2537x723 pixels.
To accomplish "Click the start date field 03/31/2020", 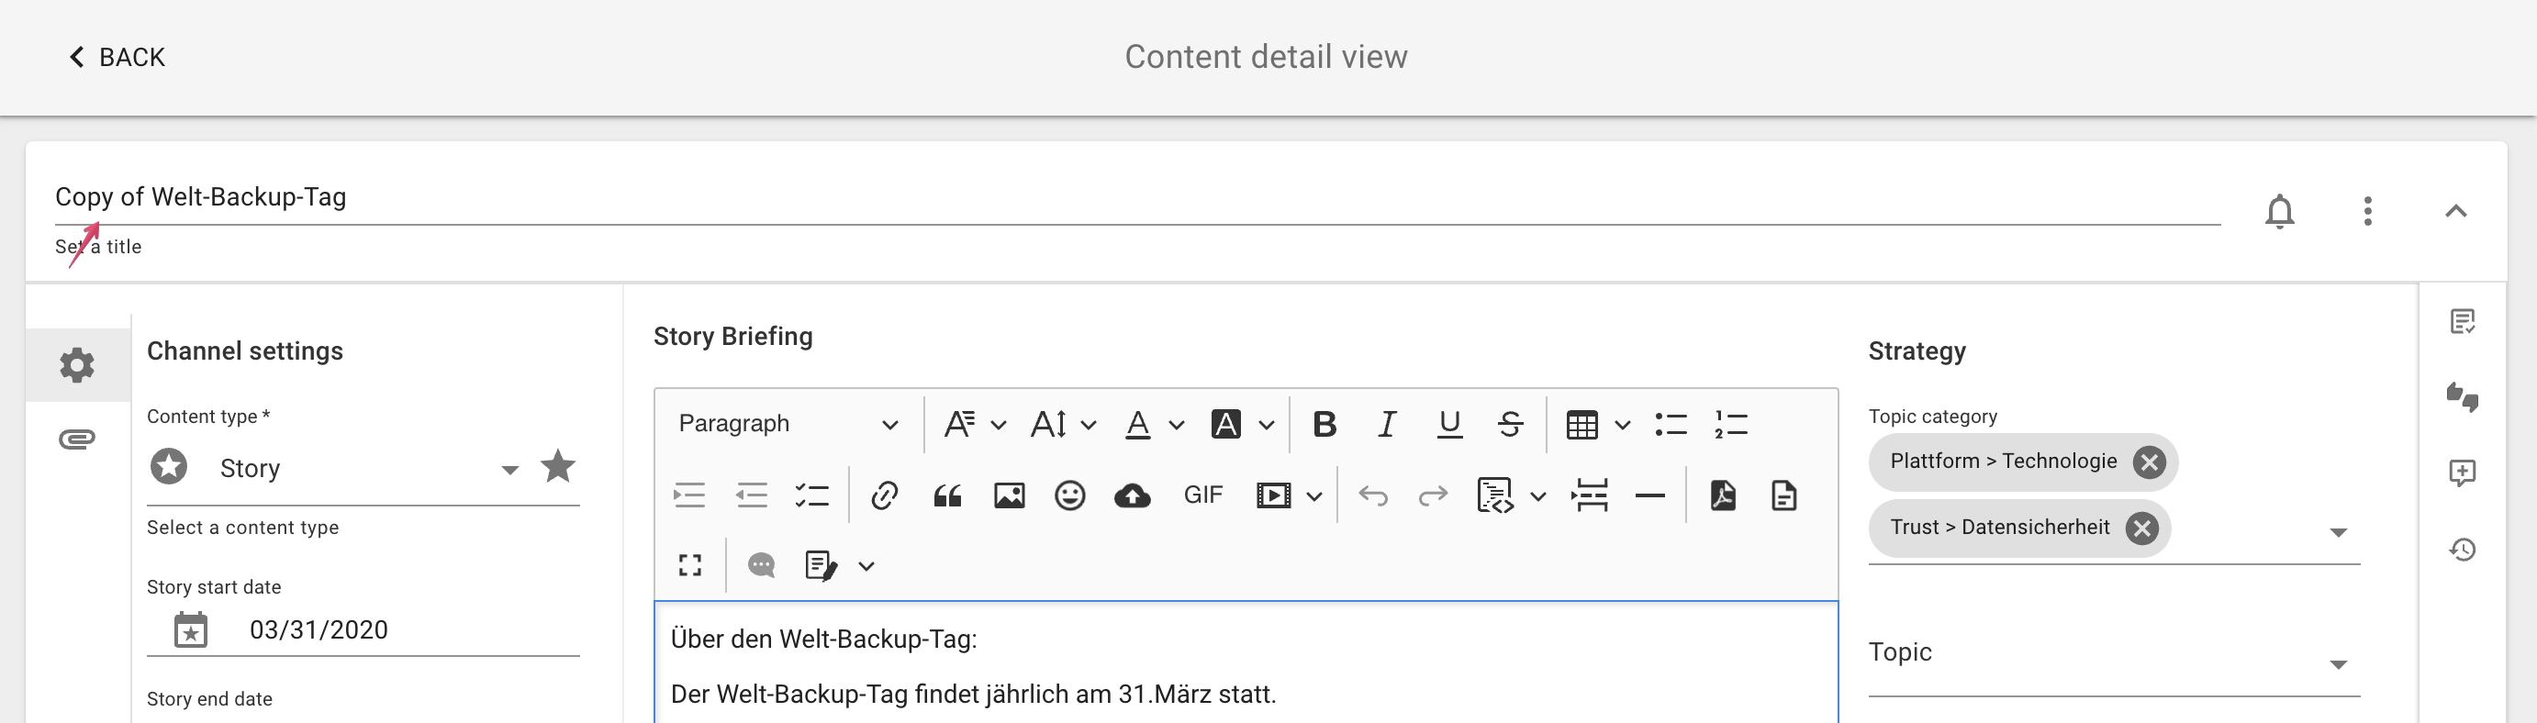I will click(x=319, y=630).
